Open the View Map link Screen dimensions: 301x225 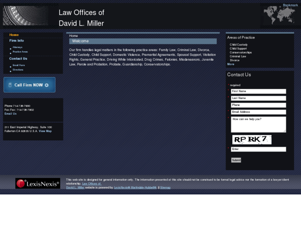pyautogui.click(x=45, y=131)
